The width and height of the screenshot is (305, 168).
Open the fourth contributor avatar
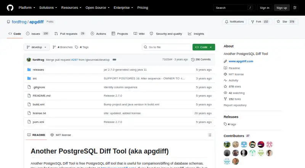[x=252, y=144]
